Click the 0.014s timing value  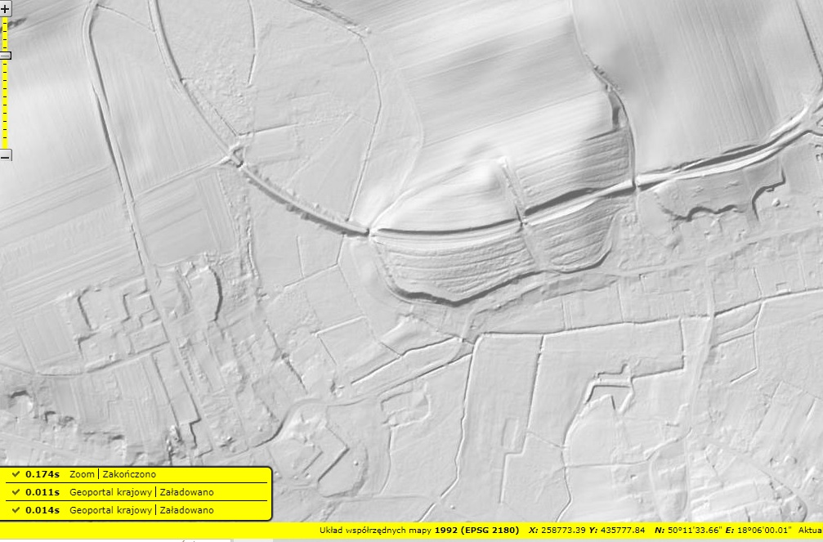(x=42, y=510)
